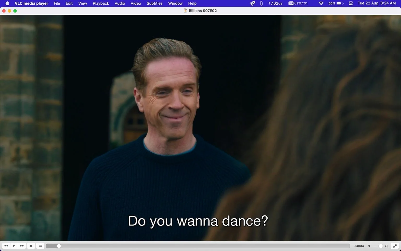The width and height of the screenshot is (401, 251).
Task: Mute audio via the small speaker icon
Action: coord(369,246)
